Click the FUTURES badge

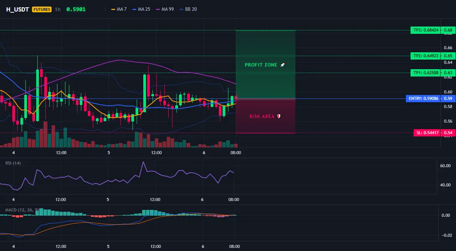[x=42, y=9]
